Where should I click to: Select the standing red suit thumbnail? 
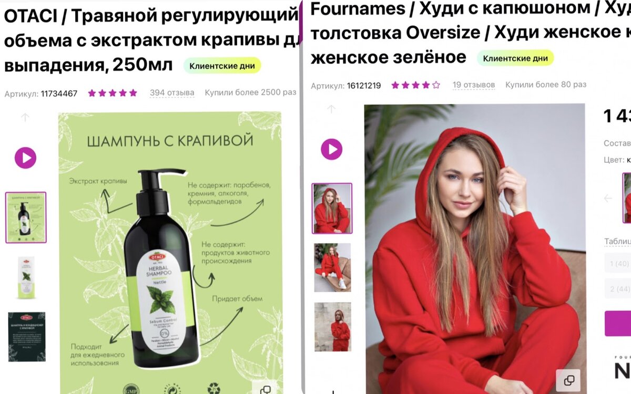(x=332, y=327)
